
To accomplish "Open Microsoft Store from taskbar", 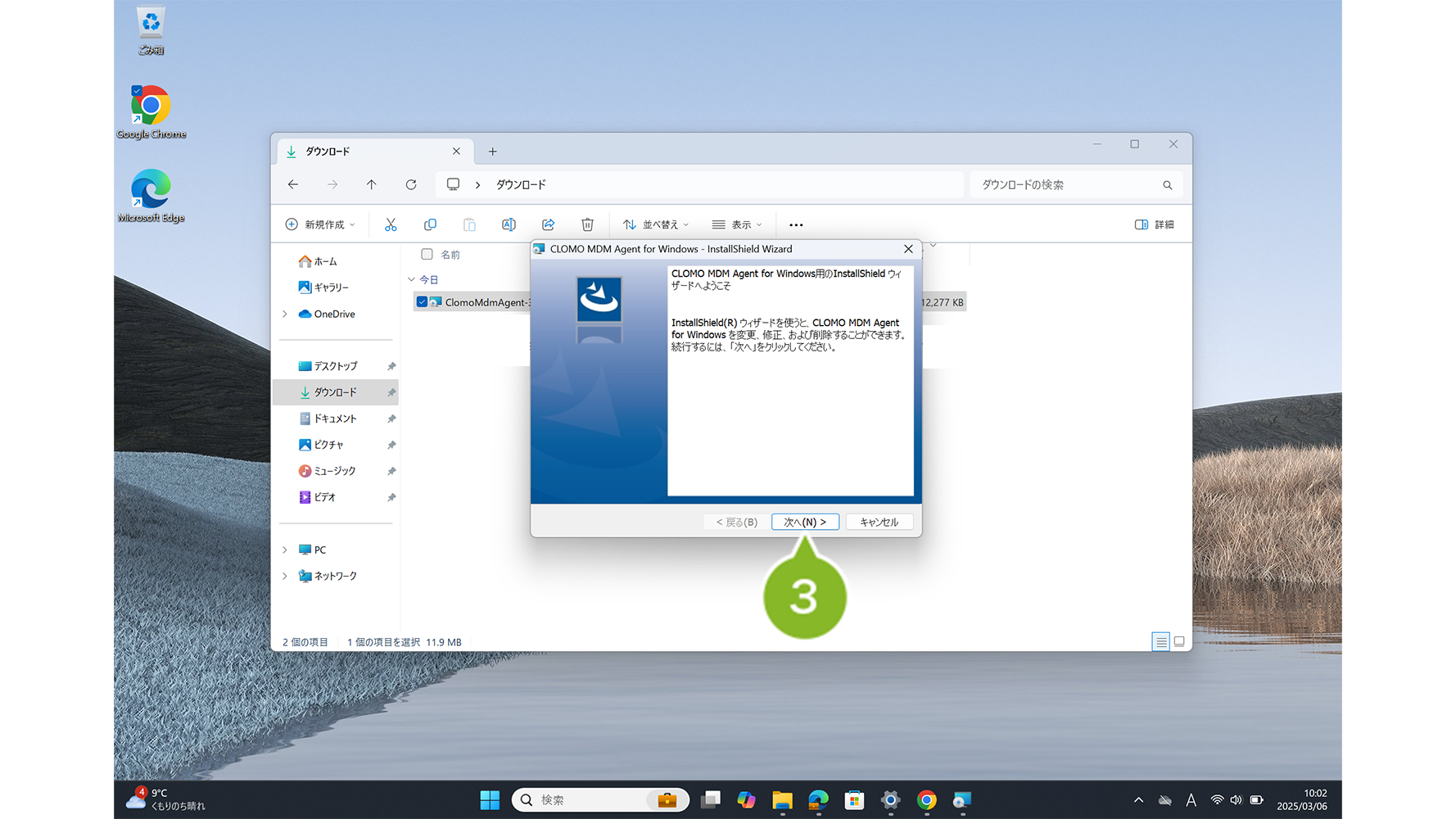I will 854,800.
